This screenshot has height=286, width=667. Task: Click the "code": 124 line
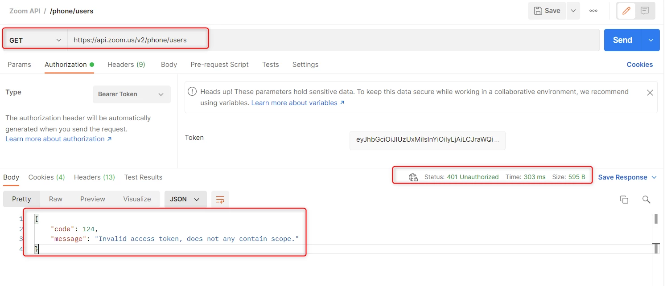(x=74, y=229)
